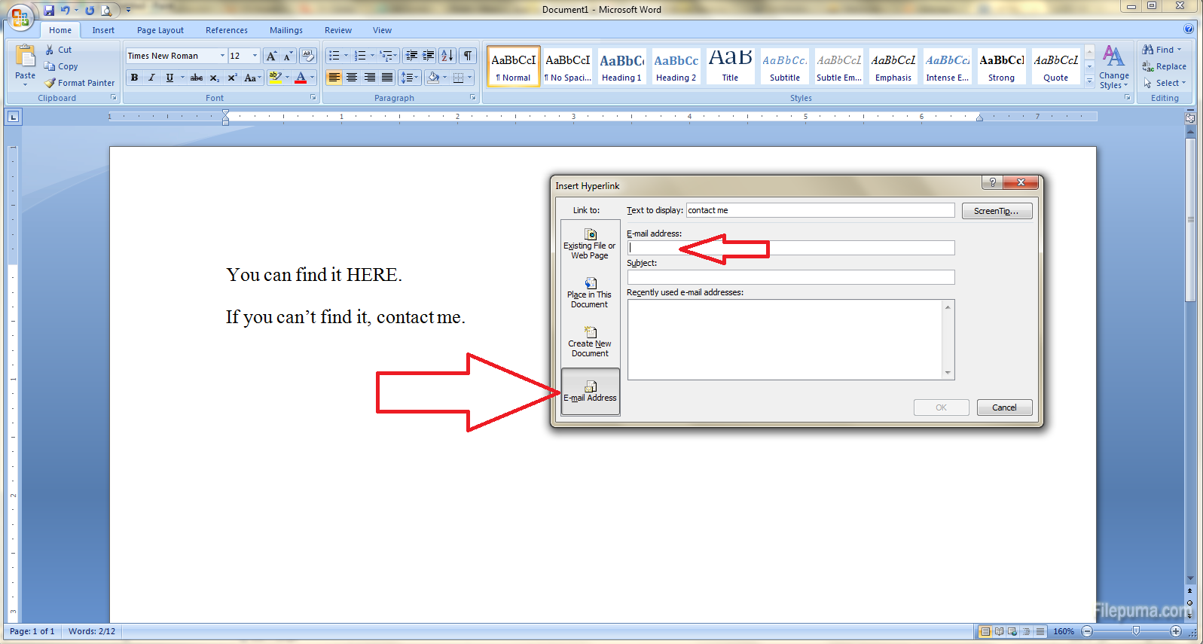Select Existing File or Web Page link type

pyautogui.click(x=590, y=243)
